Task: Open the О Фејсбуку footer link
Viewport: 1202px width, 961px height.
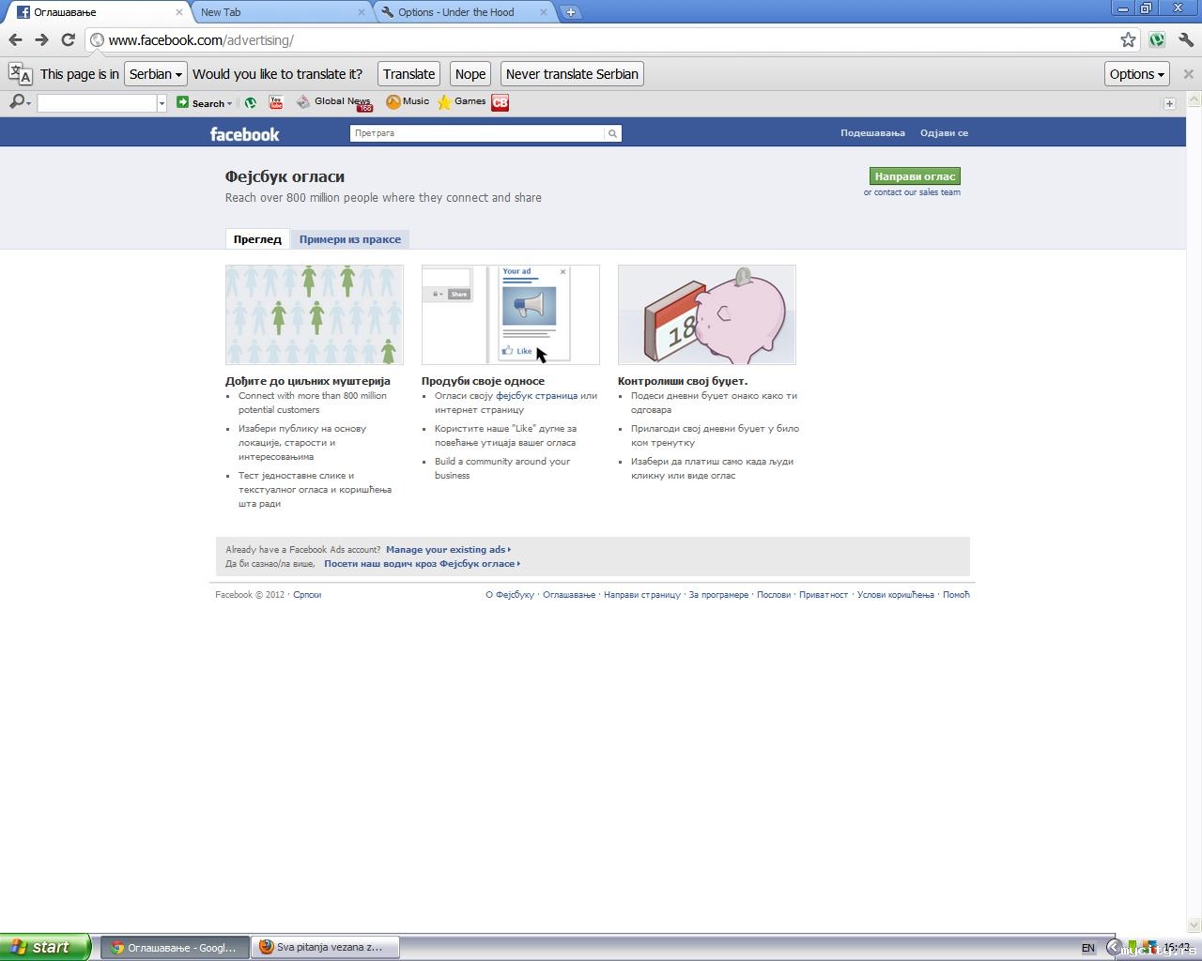Action: coord(510,595)
